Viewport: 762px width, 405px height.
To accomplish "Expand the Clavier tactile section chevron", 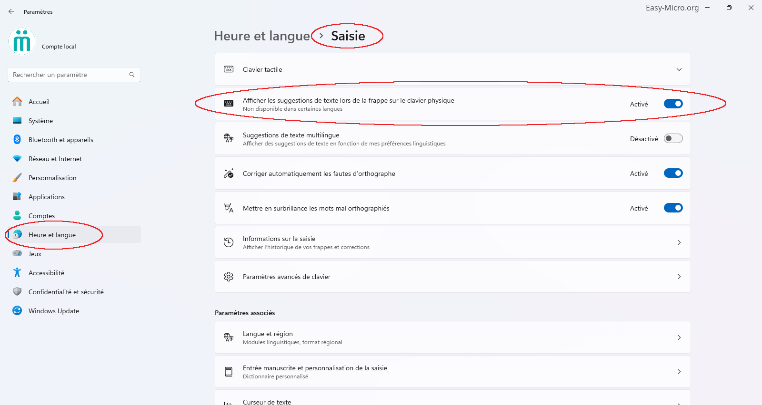I will point(679,69).
